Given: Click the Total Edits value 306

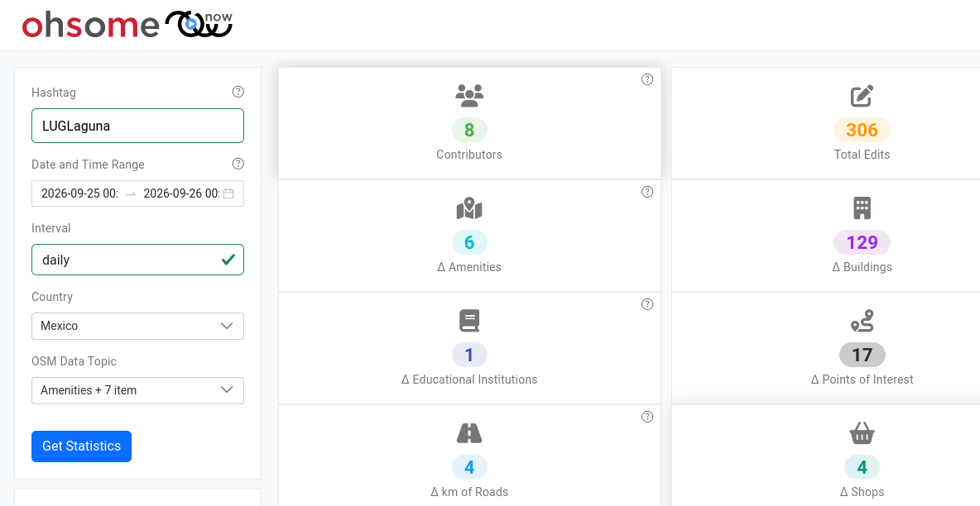Looking at the screenshot, I should 862,130.
